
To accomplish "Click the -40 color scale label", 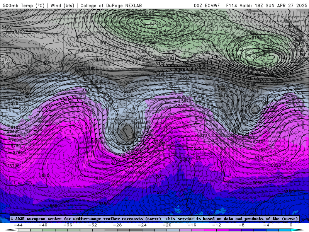I will coord(43,225).
